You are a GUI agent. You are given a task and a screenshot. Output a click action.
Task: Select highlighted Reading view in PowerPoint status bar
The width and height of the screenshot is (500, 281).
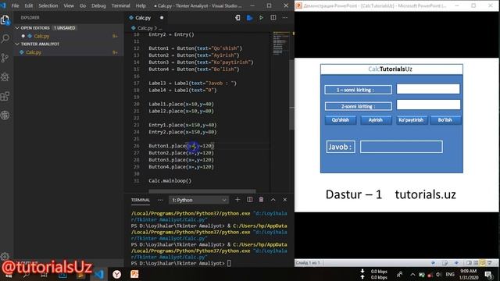click(483, 263)
